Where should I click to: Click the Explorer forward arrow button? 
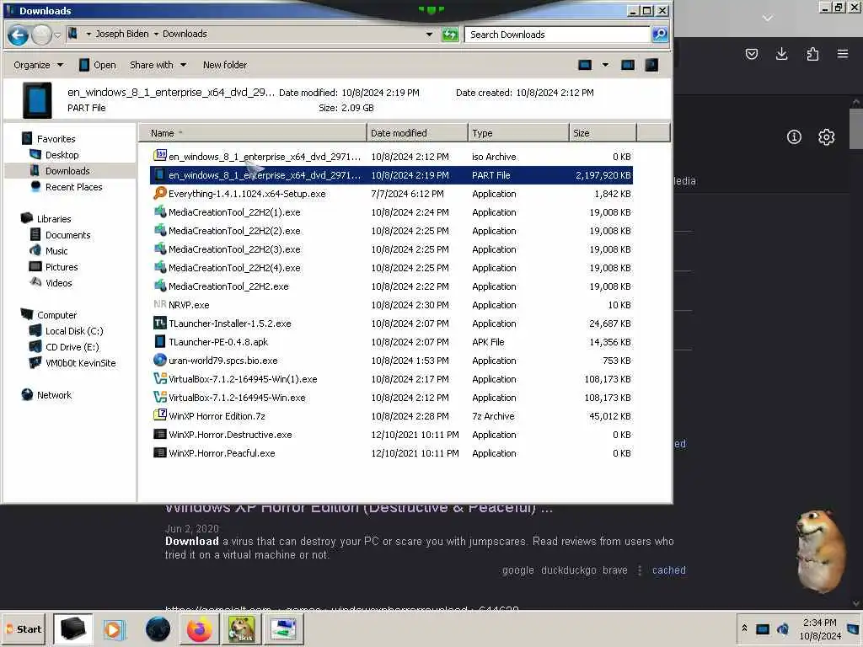point(42,35)
